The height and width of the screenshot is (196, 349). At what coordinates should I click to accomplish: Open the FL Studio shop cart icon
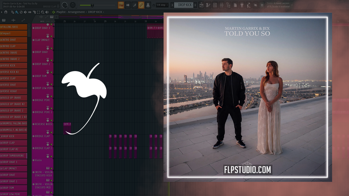(262, 5)
